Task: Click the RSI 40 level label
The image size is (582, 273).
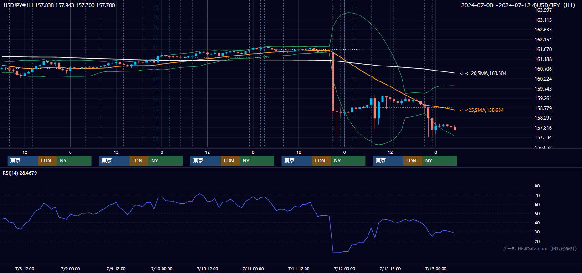Action: coord(537,222)
